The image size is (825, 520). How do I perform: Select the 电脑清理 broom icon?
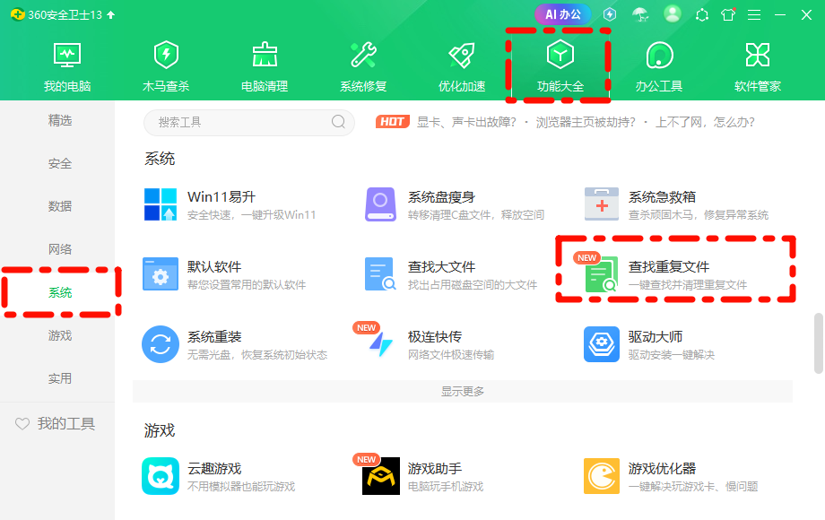(265, 55)
